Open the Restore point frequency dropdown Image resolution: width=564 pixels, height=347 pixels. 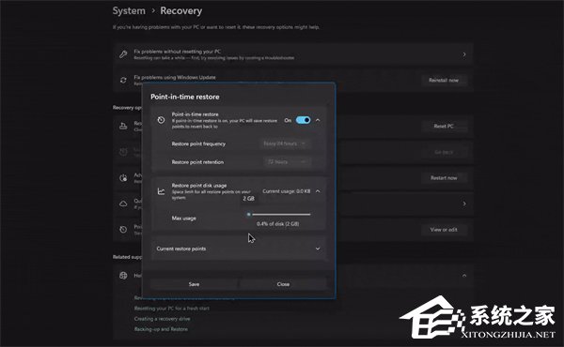click(285, 143)
